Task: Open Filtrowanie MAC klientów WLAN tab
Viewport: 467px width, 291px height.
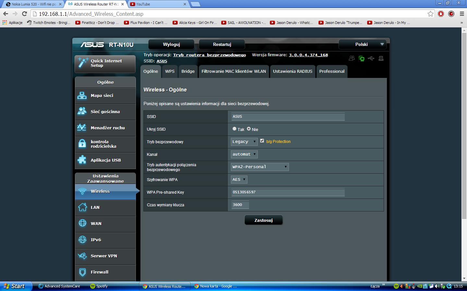Action: 234,71
